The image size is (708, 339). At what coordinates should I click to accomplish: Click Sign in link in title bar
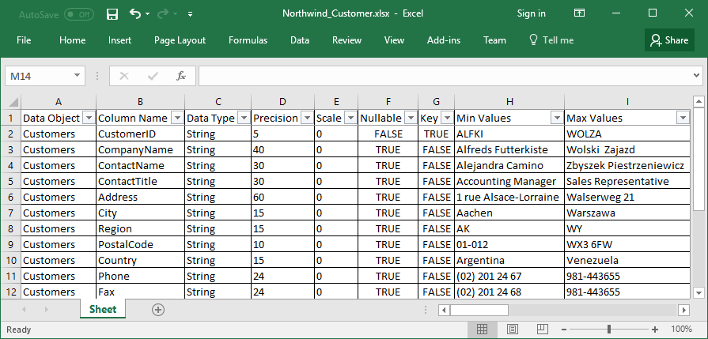point(531,13)
